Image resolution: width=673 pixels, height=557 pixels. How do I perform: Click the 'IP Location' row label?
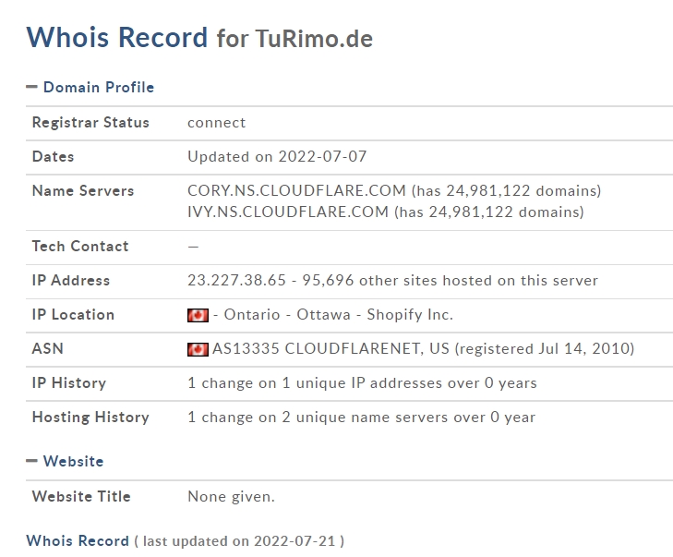(x=74, y=314)
